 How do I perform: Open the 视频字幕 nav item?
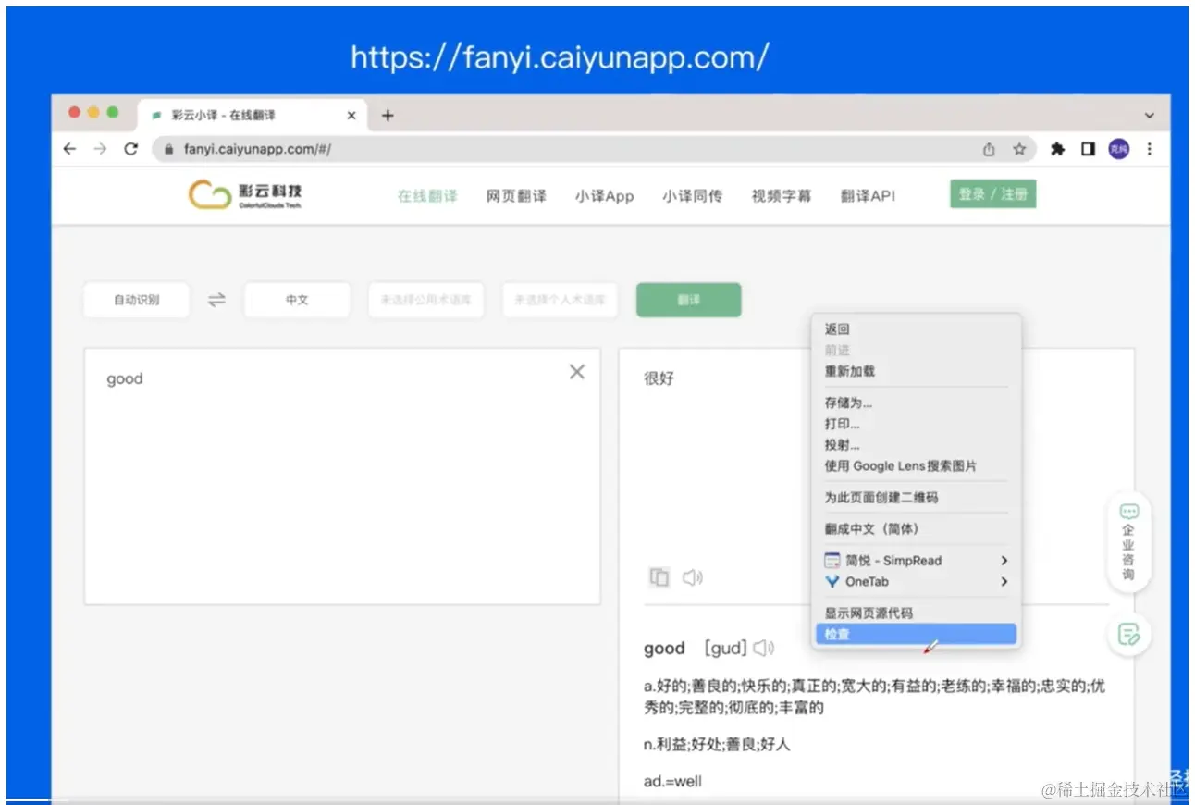(x=782, y=196)
